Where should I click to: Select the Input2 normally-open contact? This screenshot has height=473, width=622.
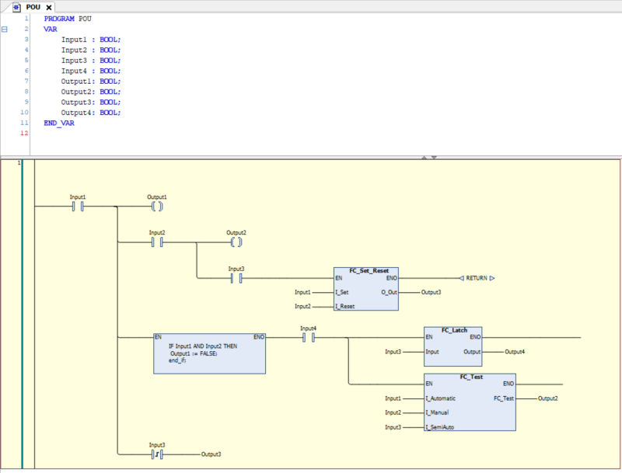(156, 242)
